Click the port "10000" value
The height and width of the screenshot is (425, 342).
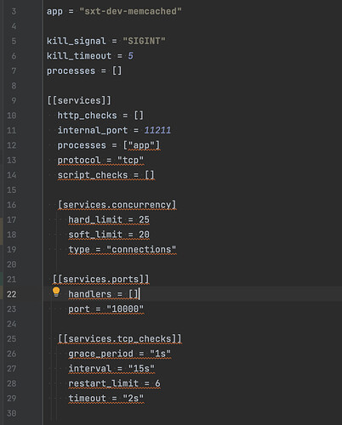click(x=125, y=309)
